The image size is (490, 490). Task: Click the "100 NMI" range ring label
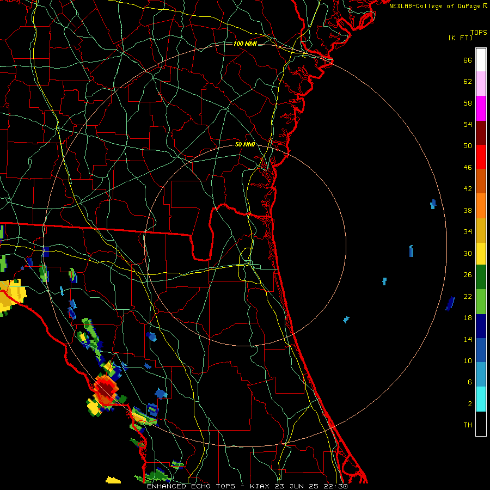(245, 44)
